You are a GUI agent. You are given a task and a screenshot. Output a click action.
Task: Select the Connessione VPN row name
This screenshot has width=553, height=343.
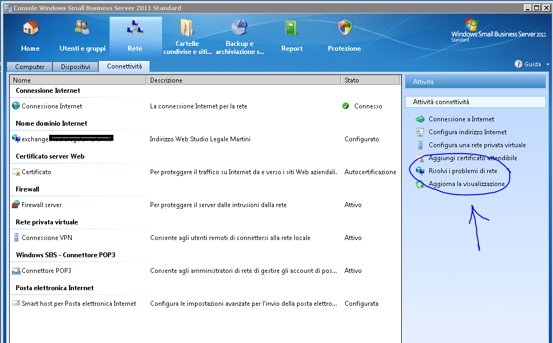point(47,238)
